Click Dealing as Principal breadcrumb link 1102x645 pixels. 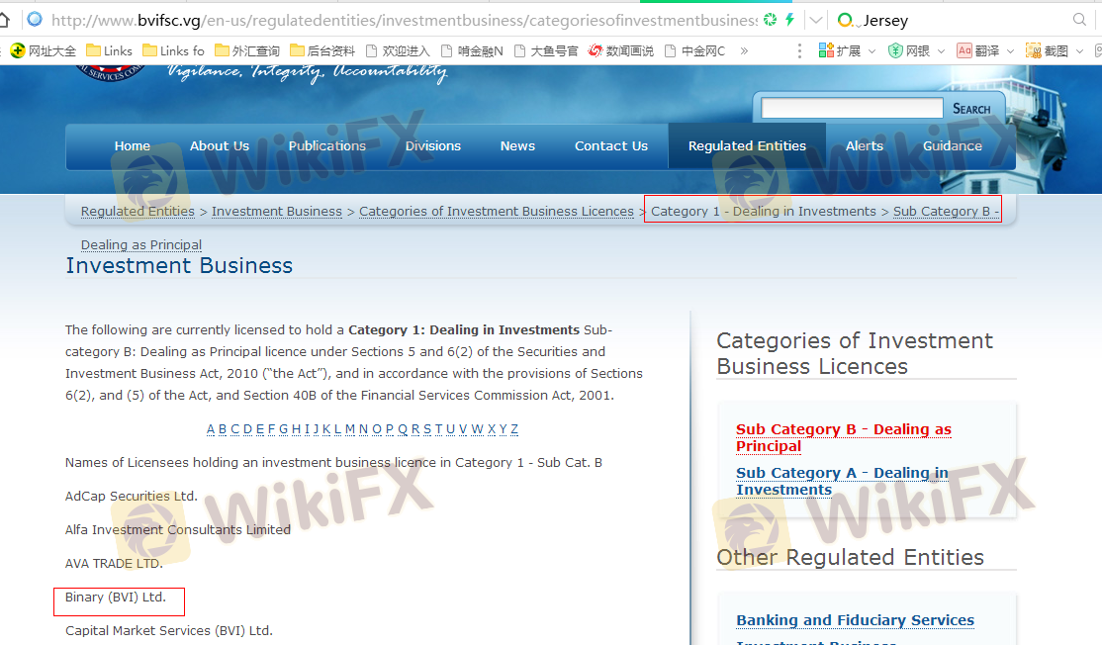click(141, 244)
